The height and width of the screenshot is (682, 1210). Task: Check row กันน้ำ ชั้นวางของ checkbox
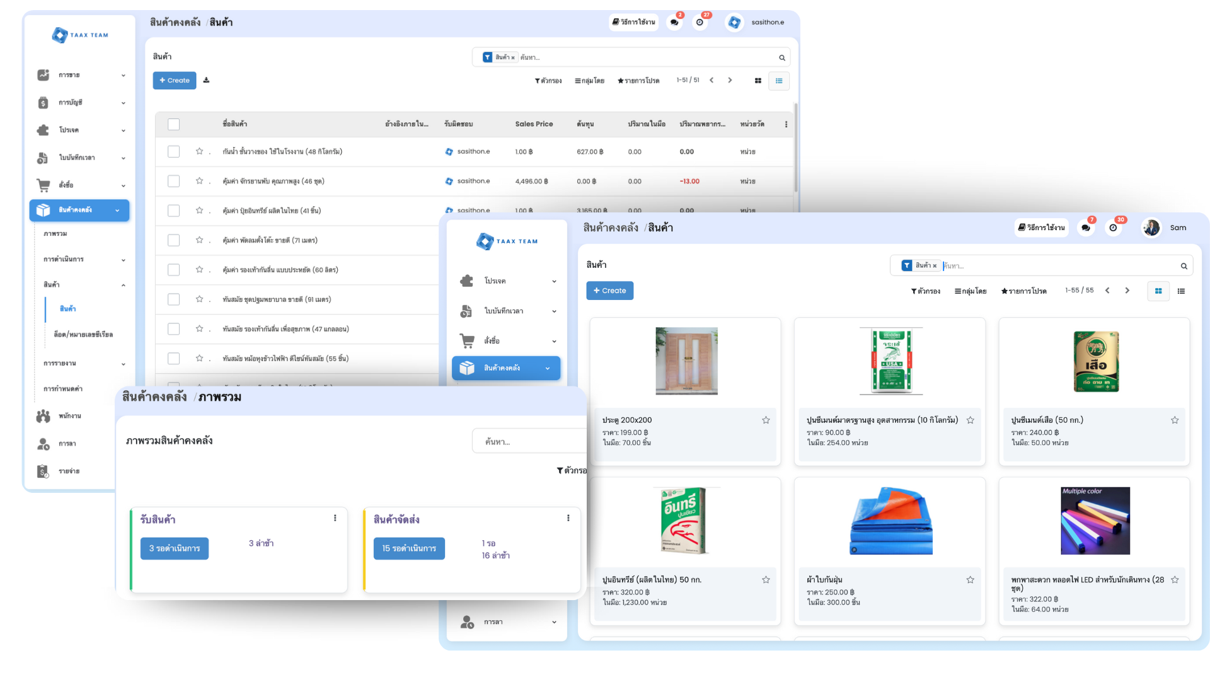[x=174, y=151]
